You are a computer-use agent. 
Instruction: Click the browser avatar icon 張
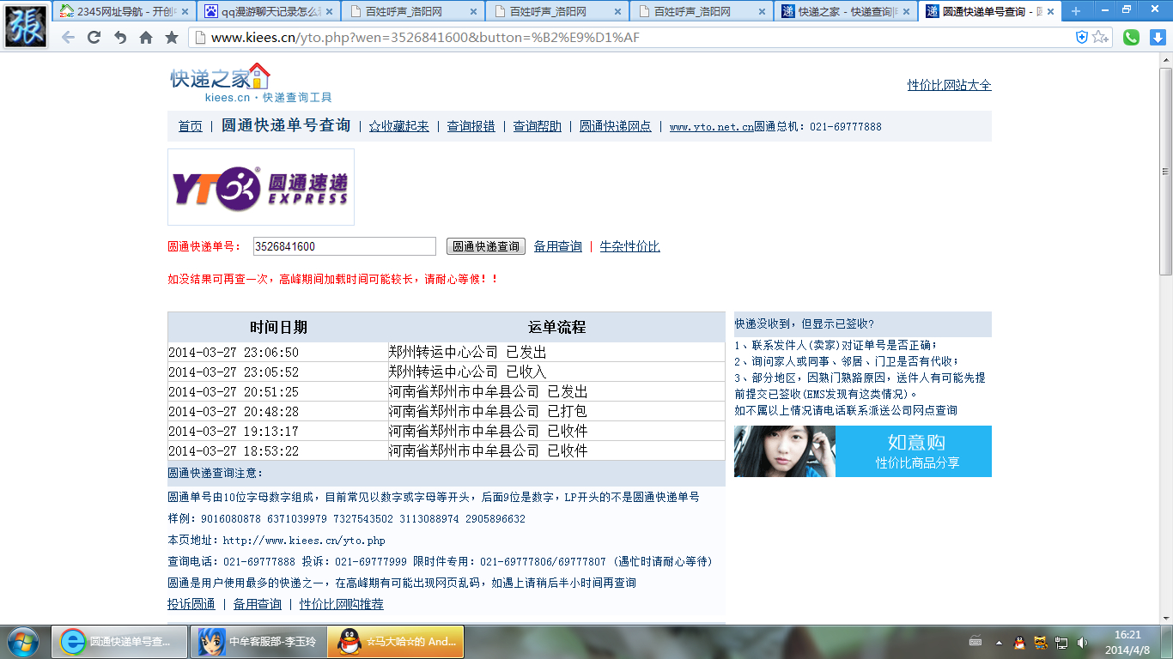(26, 26)
